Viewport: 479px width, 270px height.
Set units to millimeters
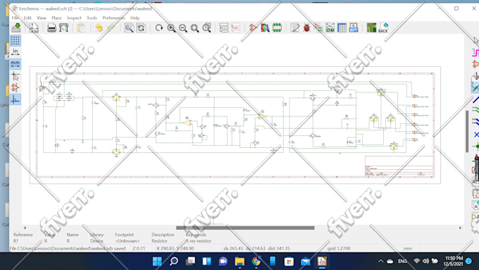[x=15, y=64]
